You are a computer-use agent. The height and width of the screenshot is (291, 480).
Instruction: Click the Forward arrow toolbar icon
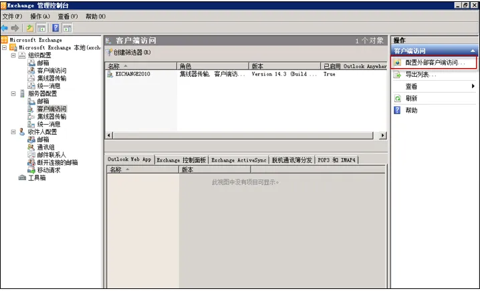tap(15, 29)
